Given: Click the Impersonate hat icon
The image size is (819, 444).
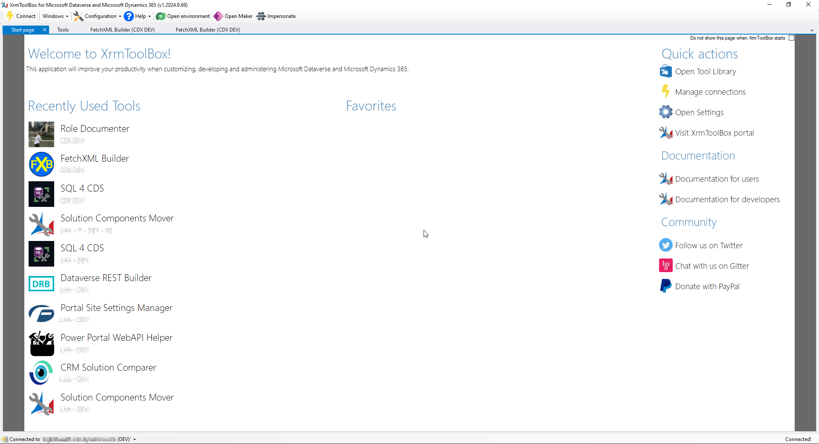Looking at the screenshot, I should [x=261, y=16].
